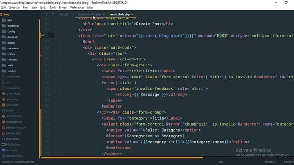Close the web.php tab

click(x=72, y=14)
